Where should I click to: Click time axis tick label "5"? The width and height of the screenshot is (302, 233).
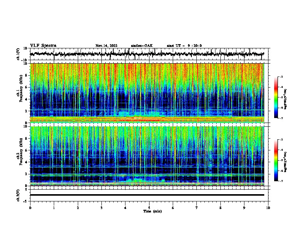[x=149, y=208]
